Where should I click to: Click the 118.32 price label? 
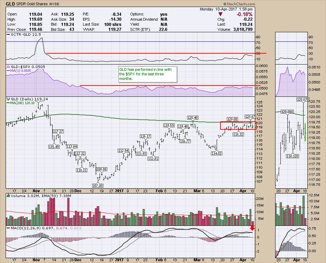238,135
